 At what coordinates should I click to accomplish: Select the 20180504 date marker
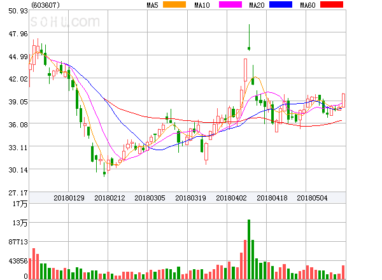click(x=312, y=198)
